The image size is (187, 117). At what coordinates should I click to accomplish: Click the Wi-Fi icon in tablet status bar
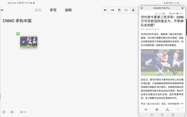pos(22,3)
